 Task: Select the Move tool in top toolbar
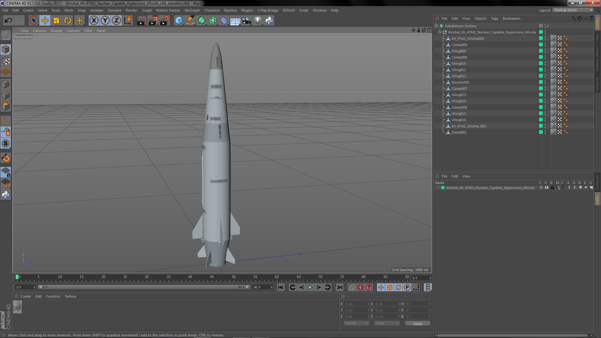pyautogui.click(x=45, y=21)
